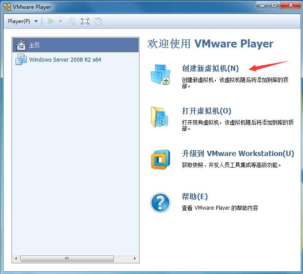Click the full screen mode toolbar icon
This screenshot has width=303, height=274.
[x=85, y=21]
